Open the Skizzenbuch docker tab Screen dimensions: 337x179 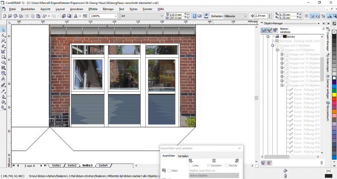point(328,111)
